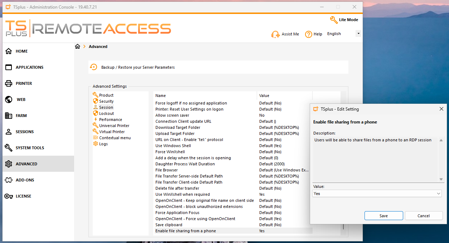Click the Performance lightning bolt icon
The width and height of the screenshot is (449, 243).
pyautogui.click(x=95, y=119)
